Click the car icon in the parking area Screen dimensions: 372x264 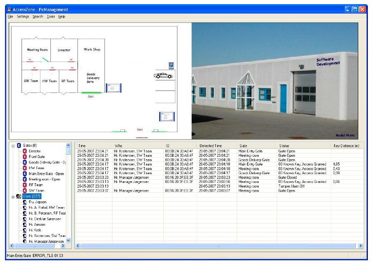coord(163,76)
